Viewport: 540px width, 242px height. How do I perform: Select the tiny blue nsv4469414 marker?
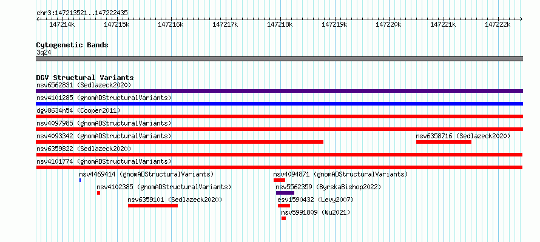click(80, 180)
